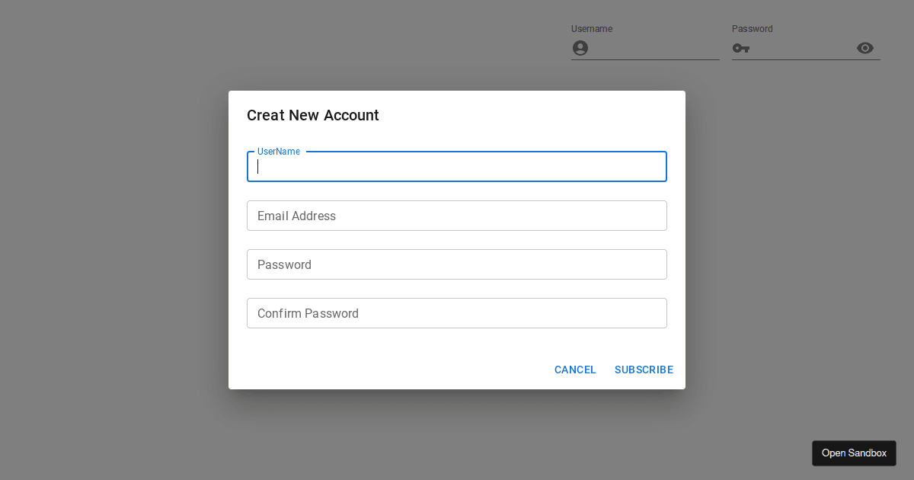Click the Confirm Password placeholder text
This screenshot has width=914, height=480.
tap(308, 313)
